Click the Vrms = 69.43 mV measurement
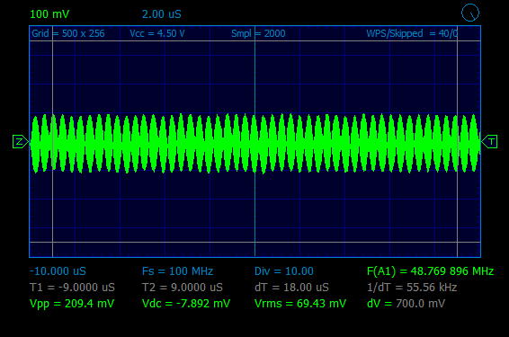The height and width of the screenshot is (337, 509). [300, 304]
